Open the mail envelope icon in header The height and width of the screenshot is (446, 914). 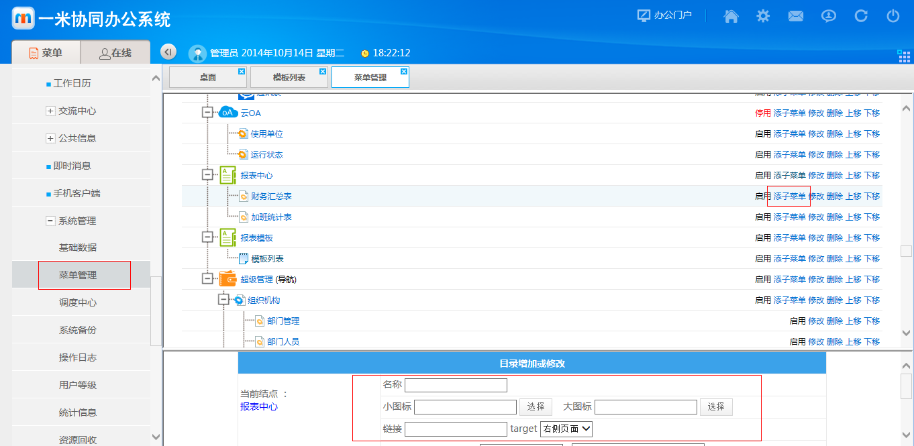[x=796, y=16]
